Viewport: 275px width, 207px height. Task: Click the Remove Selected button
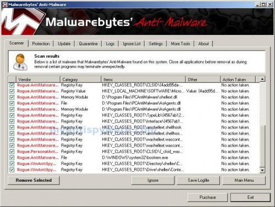pyautogui.click(x=34, y=180)
